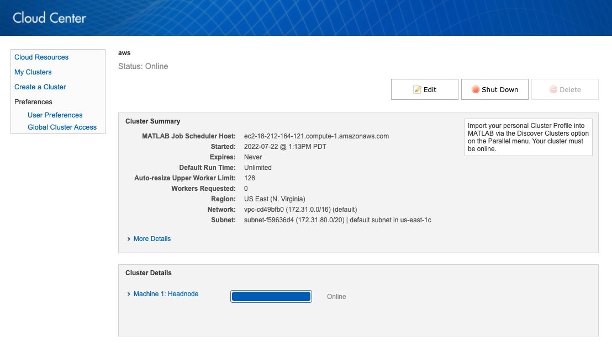Click the Started value 2022-07-22 @ 1:13PM PDT

point(285,147)
